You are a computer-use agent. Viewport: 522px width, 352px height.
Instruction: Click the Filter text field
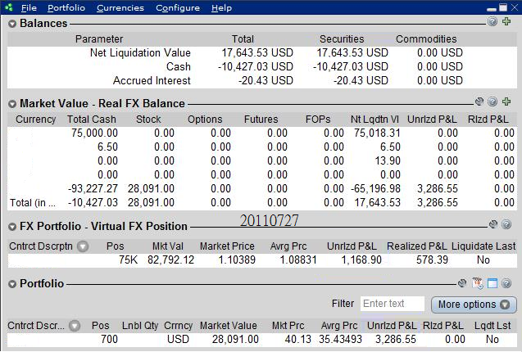pyautogui.click(x=393, y=304)
